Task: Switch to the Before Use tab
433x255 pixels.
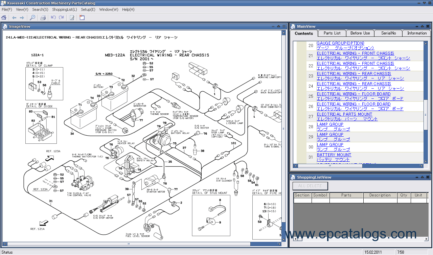Action: click(x=360, y=33)
